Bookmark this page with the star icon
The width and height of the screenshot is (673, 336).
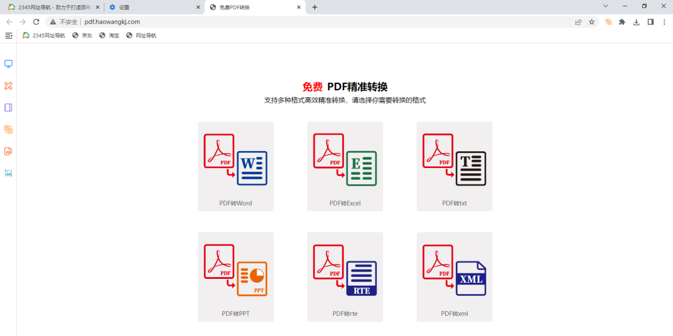[x=592, y=21]
